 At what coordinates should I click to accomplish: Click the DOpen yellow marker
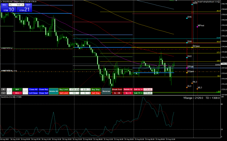187,73
